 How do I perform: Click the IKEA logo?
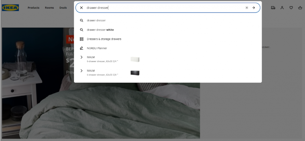click(10, 8)
